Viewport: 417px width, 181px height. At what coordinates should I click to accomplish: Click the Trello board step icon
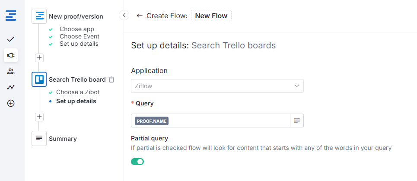coord(39,79)
